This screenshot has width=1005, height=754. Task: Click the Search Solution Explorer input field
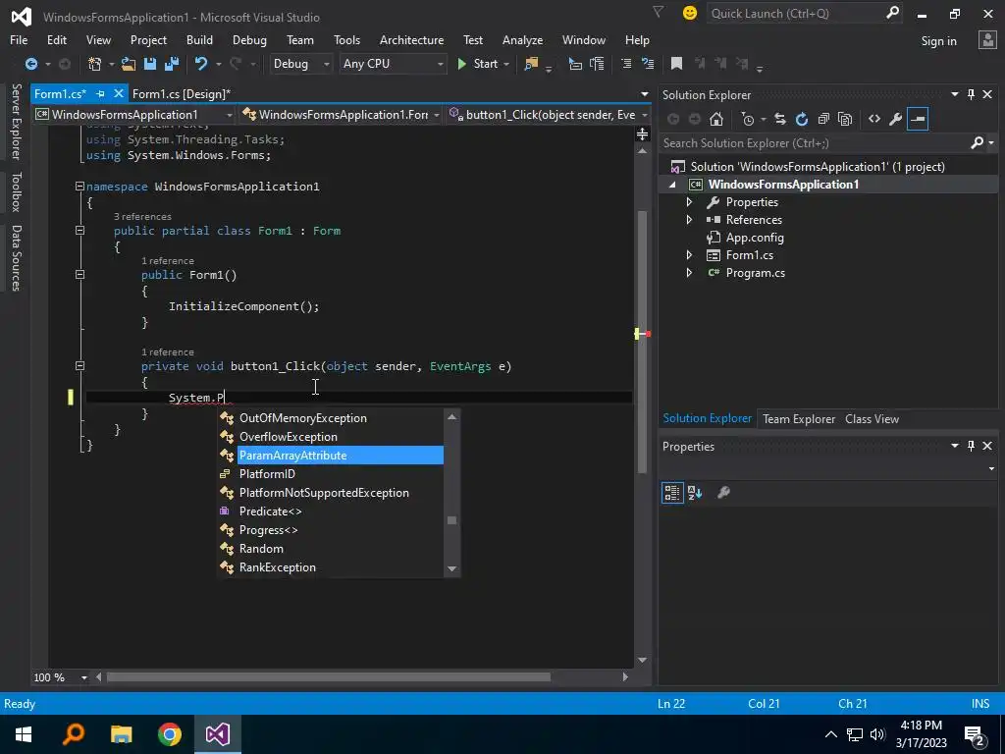click(814, 143)
